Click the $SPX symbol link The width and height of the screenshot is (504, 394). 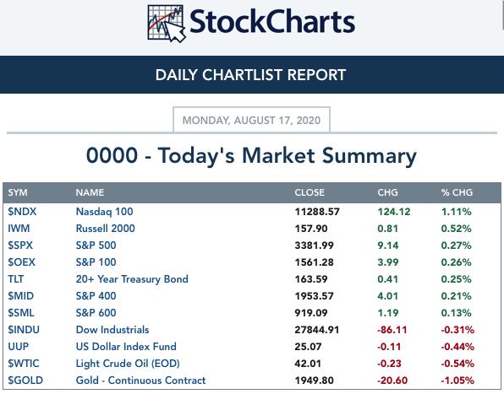[x=20, y=246]
